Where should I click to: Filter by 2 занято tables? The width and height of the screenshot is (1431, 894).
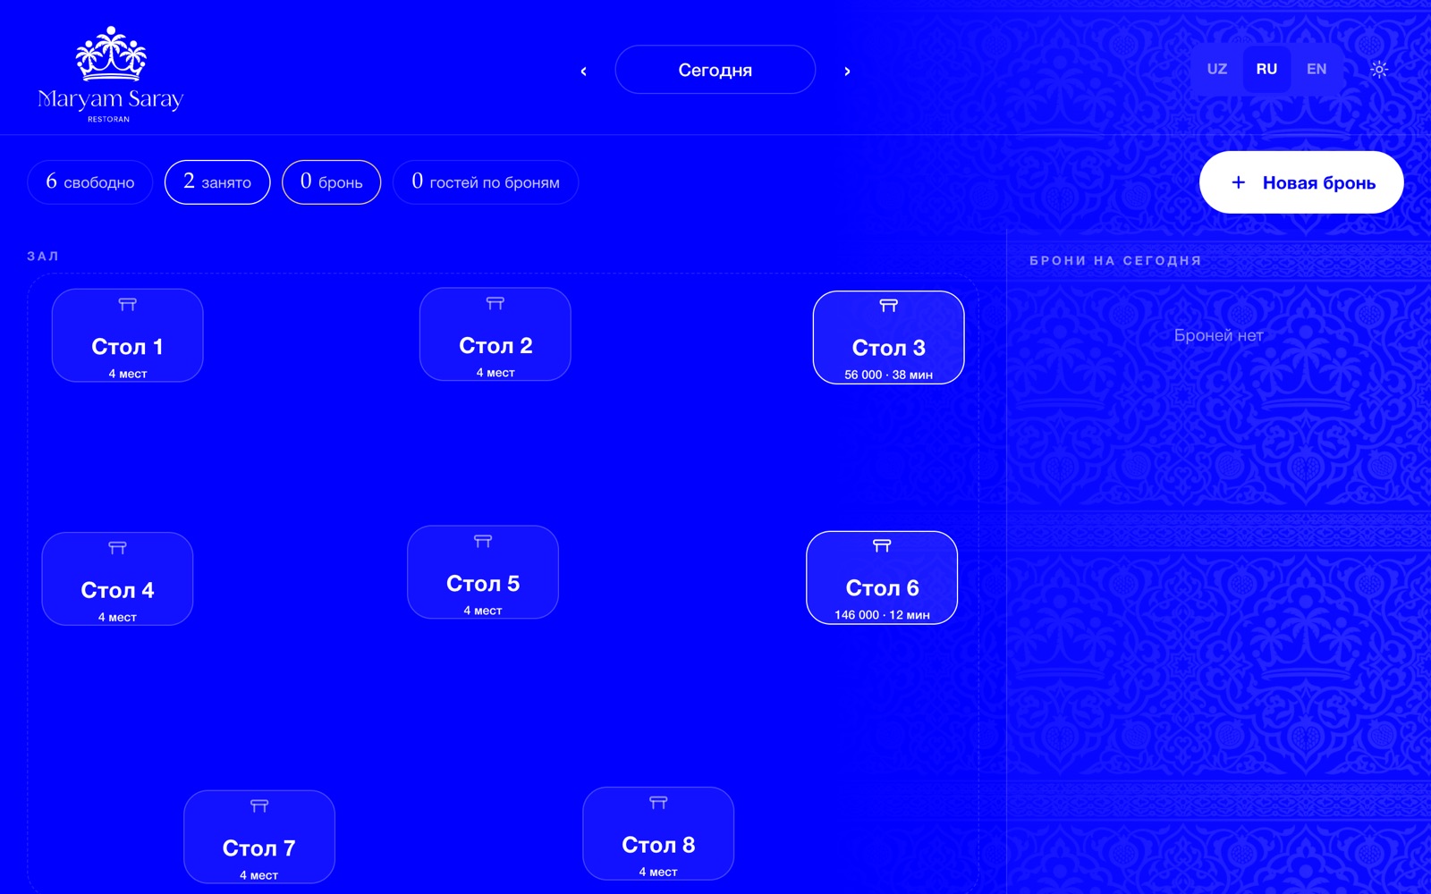(x=217, y=182)
